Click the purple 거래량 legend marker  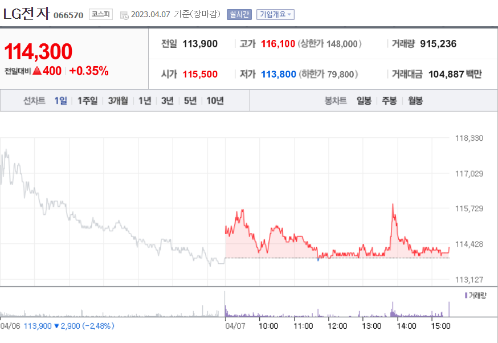(x=466, y=296)
